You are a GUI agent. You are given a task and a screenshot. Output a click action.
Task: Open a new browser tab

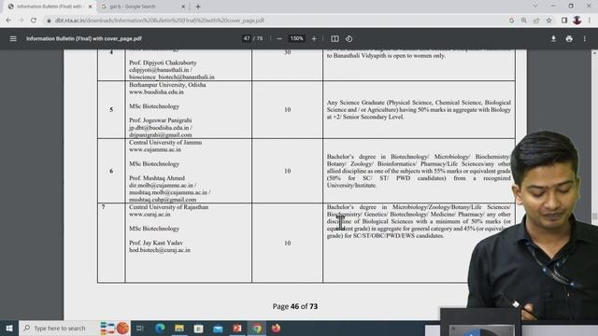tap(198, 7)
